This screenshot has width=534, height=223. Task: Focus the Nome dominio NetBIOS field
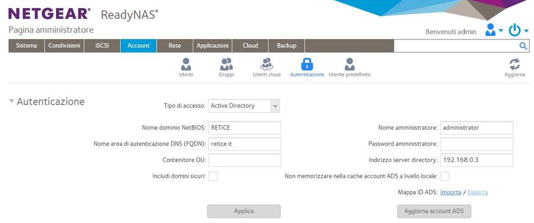point(244,128)
